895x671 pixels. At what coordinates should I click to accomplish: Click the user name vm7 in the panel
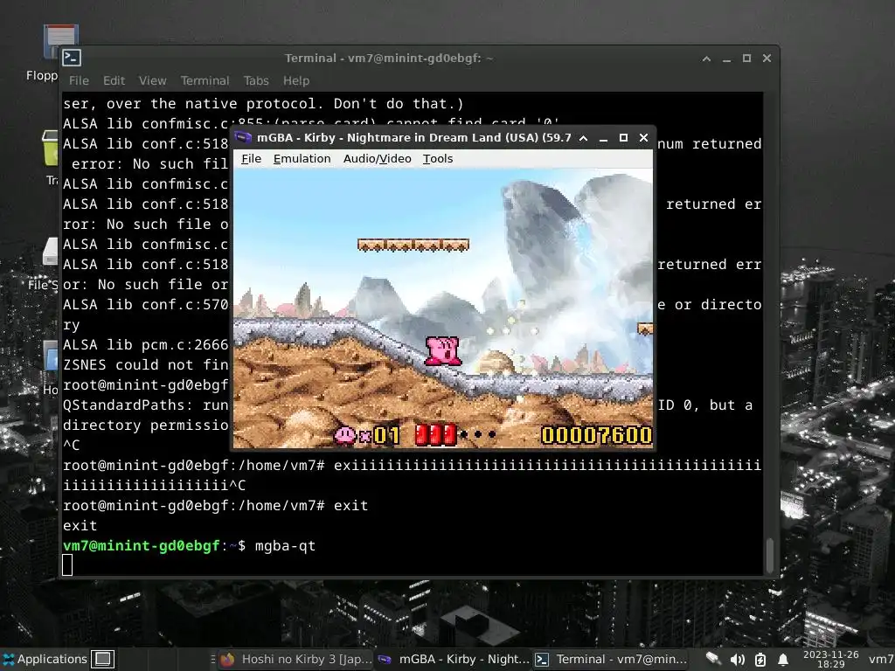pyautogui.click(x=881, y=660)
